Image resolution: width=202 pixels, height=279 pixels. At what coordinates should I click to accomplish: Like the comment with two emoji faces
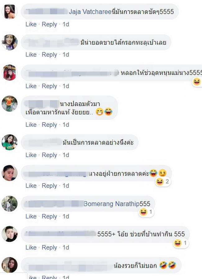31,125
